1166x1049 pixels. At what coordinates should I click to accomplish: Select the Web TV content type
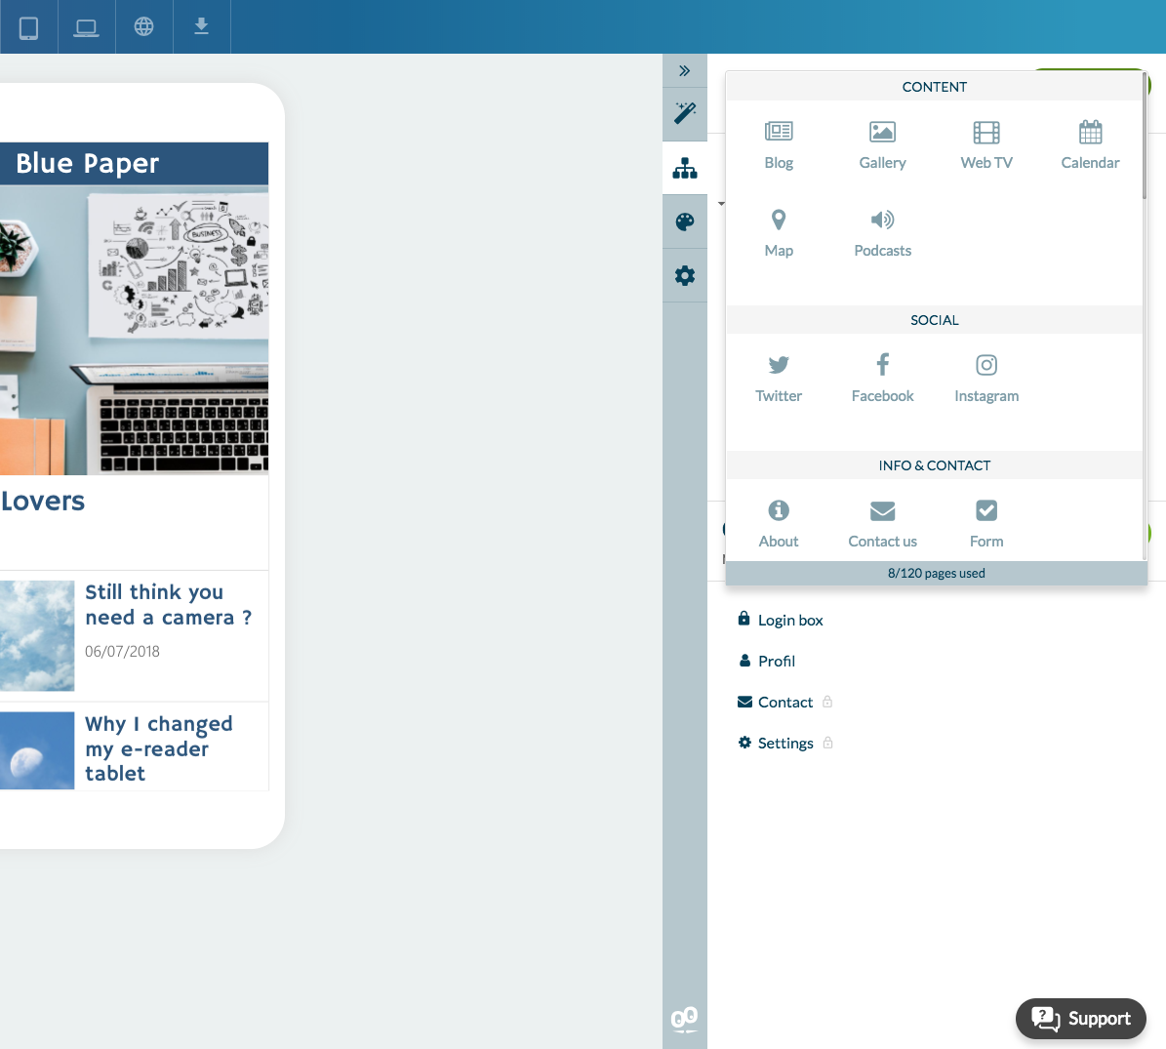pyautogui.click(x=986, y=144)
